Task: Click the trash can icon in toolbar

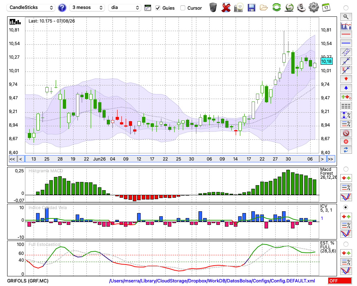Action: click(x=213, y=8)
